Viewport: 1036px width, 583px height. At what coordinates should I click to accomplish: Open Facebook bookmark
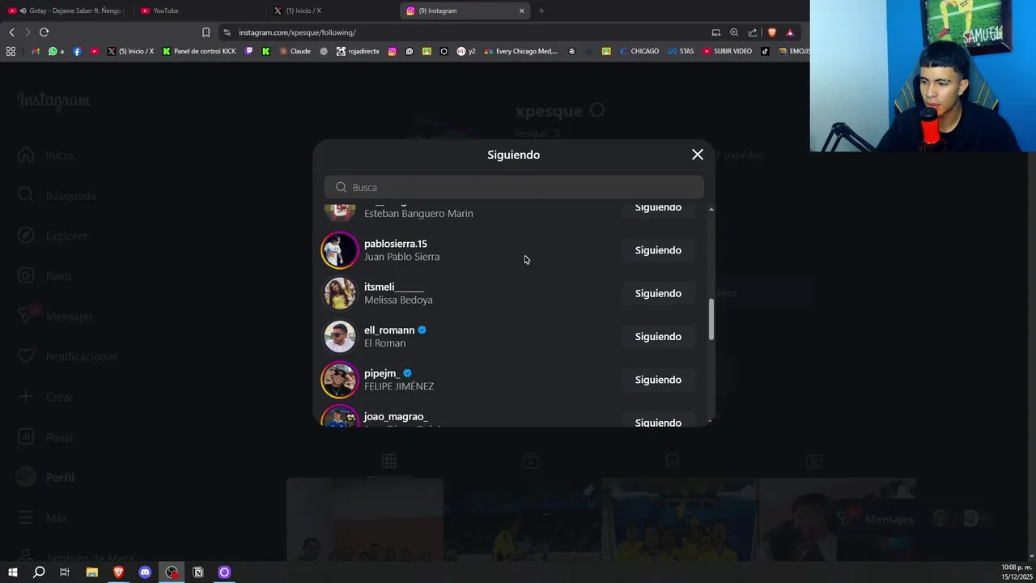[x=77, y=51]
